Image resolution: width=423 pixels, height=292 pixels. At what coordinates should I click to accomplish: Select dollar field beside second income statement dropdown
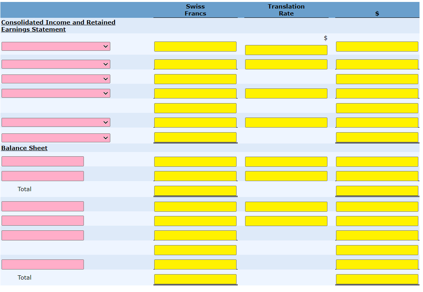377,64
